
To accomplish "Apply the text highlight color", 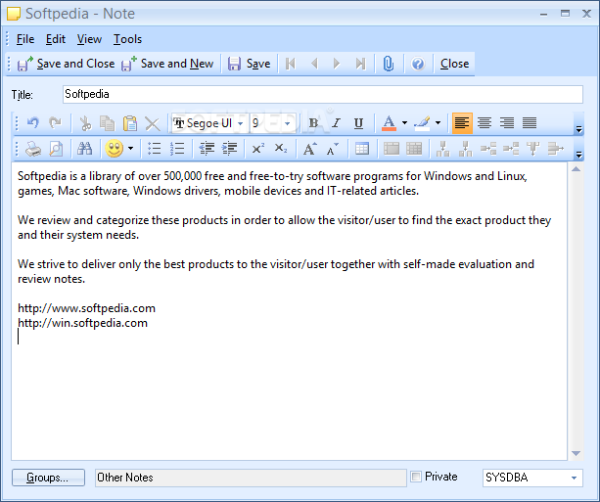I will (423, 123).
